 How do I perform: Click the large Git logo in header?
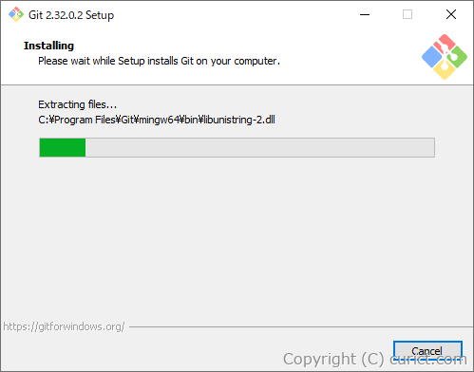[445, 57]
